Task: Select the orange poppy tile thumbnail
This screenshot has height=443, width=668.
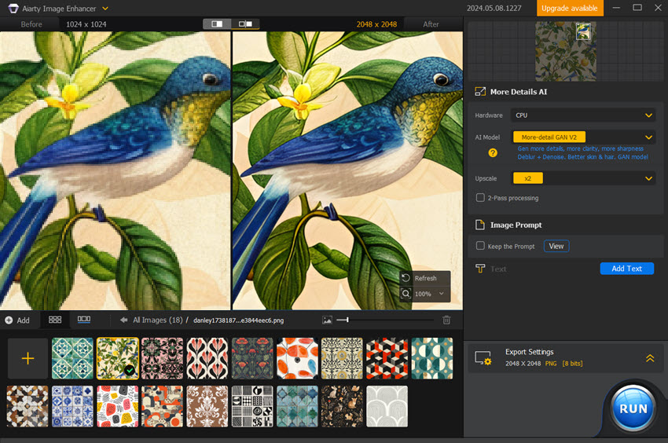Action: [297, 358]
